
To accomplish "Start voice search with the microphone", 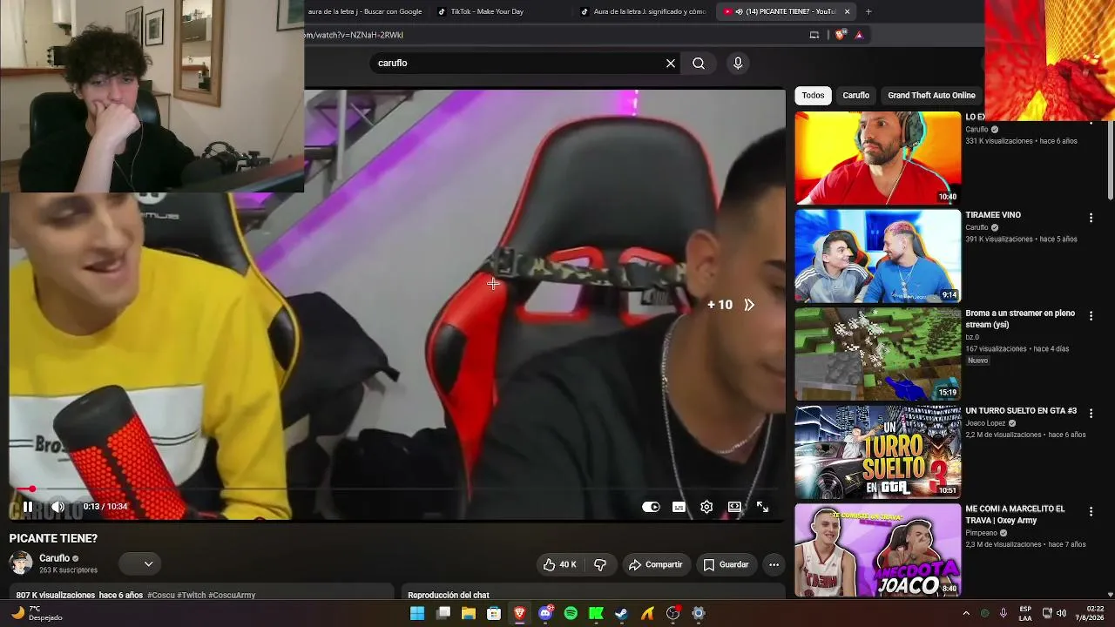I will coord(738,64).
